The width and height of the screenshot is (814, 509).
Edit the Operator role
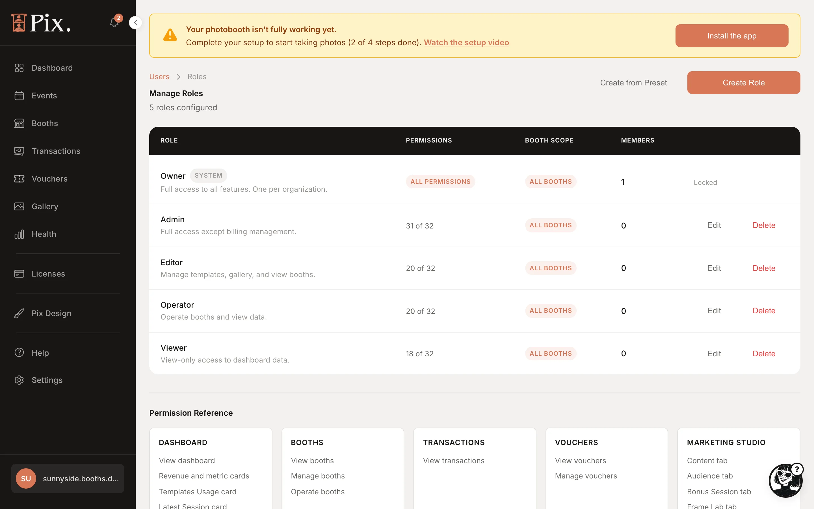point(714,311)
